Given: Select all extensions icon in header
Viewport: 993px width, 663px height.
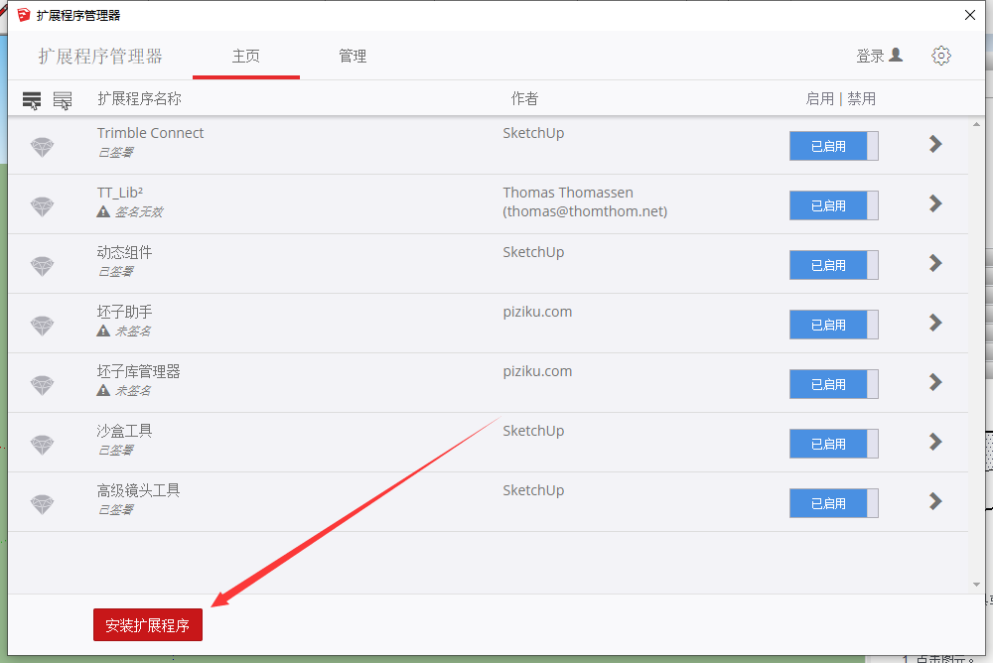Looking at the screenshot, I should click(x=32, y=100).
